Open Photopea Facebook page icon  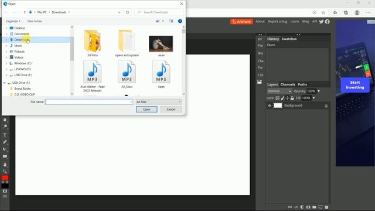point(327,22)
